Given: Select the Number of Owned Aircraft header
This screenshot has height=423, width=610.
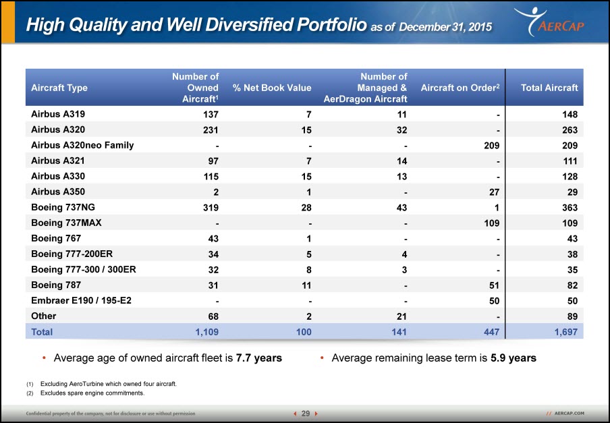Looking at the screenshot, I should (x=195, y=88).
